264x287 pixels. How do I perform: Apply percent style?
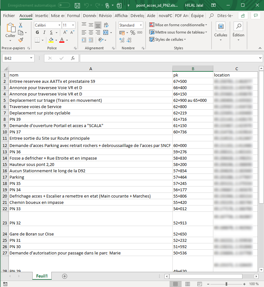click(x=133, y=33)
